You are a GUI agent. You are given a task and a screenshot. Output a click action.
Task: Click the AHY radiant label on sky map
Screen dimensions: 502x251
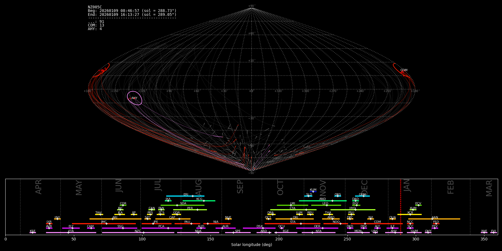(x=134, y=98)
